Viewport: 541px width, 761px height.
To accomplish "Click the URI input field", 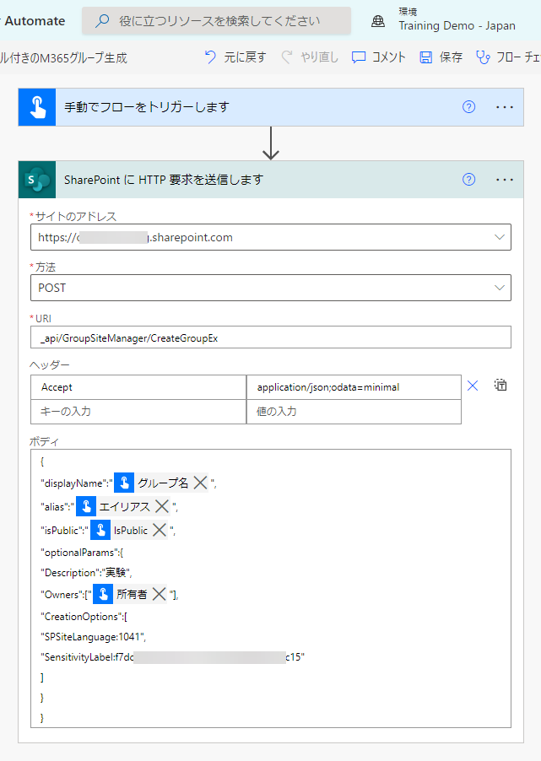I will [x=270, y=337].
